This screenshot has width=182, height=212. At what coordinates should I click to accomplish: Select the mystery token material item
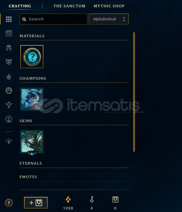click(32, 57)
